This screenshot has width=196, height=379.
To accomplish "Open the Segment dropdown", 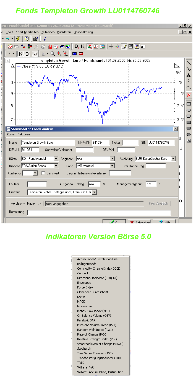I will (x=112, y=159).
